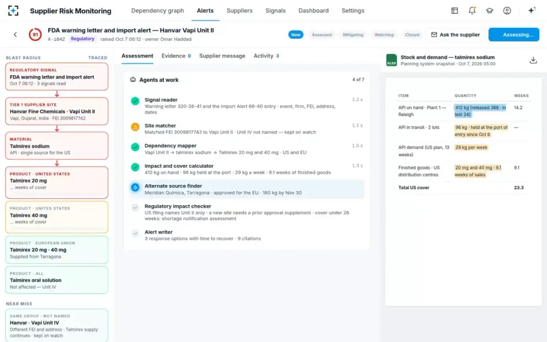Click the 4 of 7 progress counter
This screenshot has width=547, height=342.
358,79
